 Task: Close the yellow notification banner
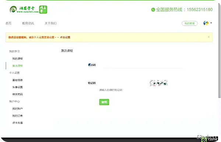(209, 37)
